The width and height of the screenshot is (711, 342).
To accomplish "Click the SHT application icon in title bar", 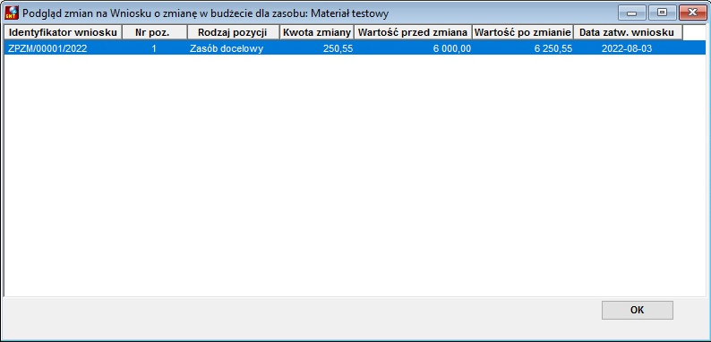I will [12, 13].
